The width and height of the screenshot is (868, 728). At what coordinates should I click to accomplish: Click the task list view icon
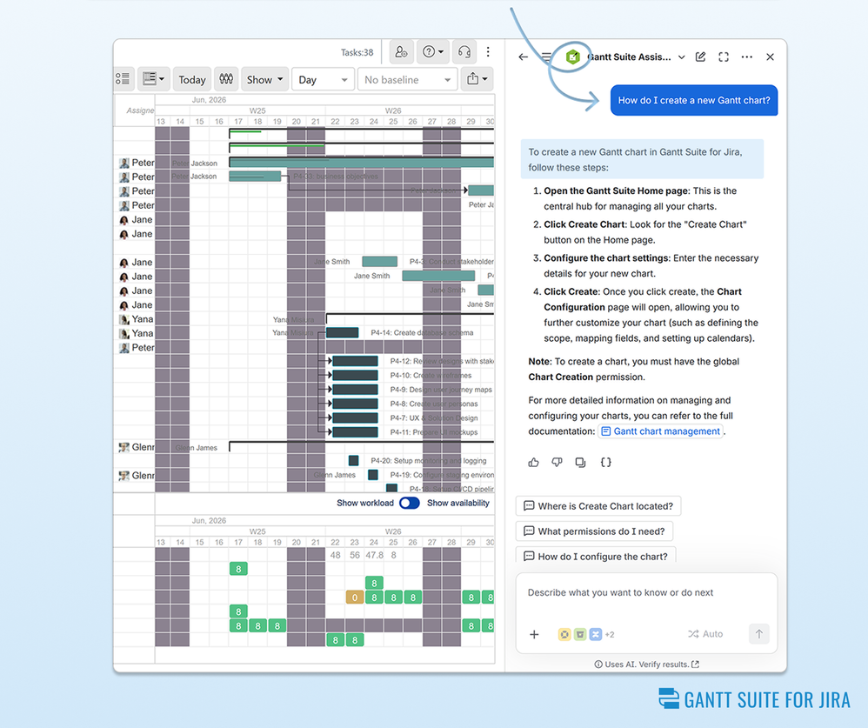(x=123, y=79)
